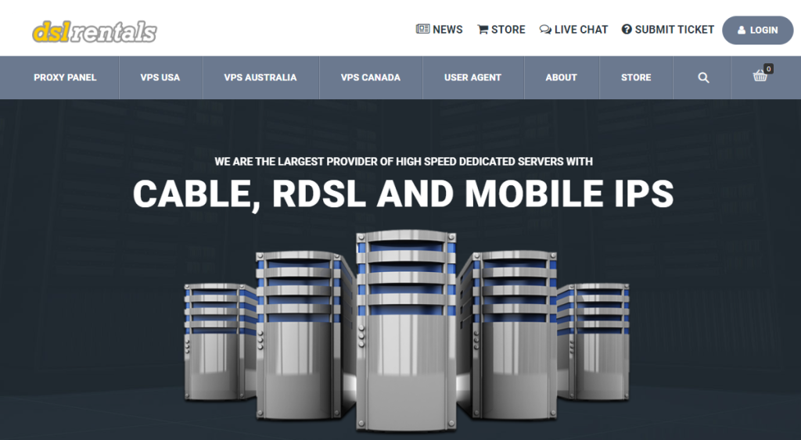Navigate to the About page
The height and width of the screenshot is (440, 801).
(561, 77)
